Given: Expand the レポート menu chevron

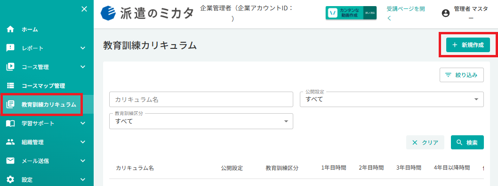Looking at the screenshot, I should [x=83, y=48].
